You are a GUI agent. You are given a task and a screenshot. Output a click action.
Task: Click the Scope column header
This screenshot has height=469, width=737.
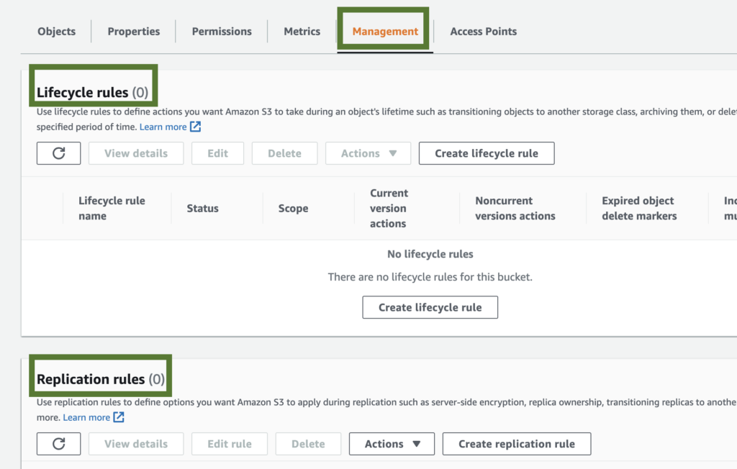click(293, 209)
